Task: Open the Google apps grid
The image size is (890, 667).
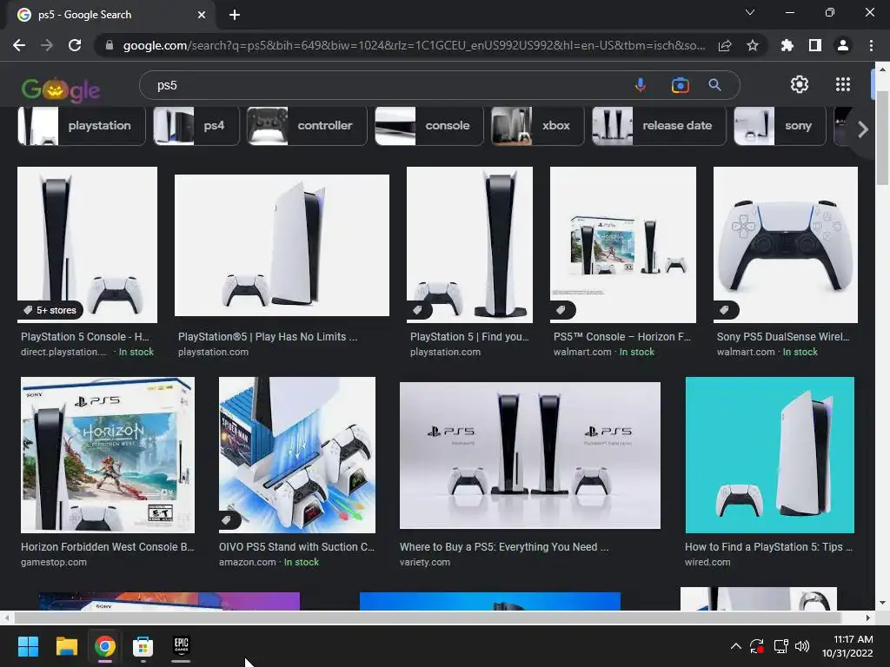Action: point(843,84)
